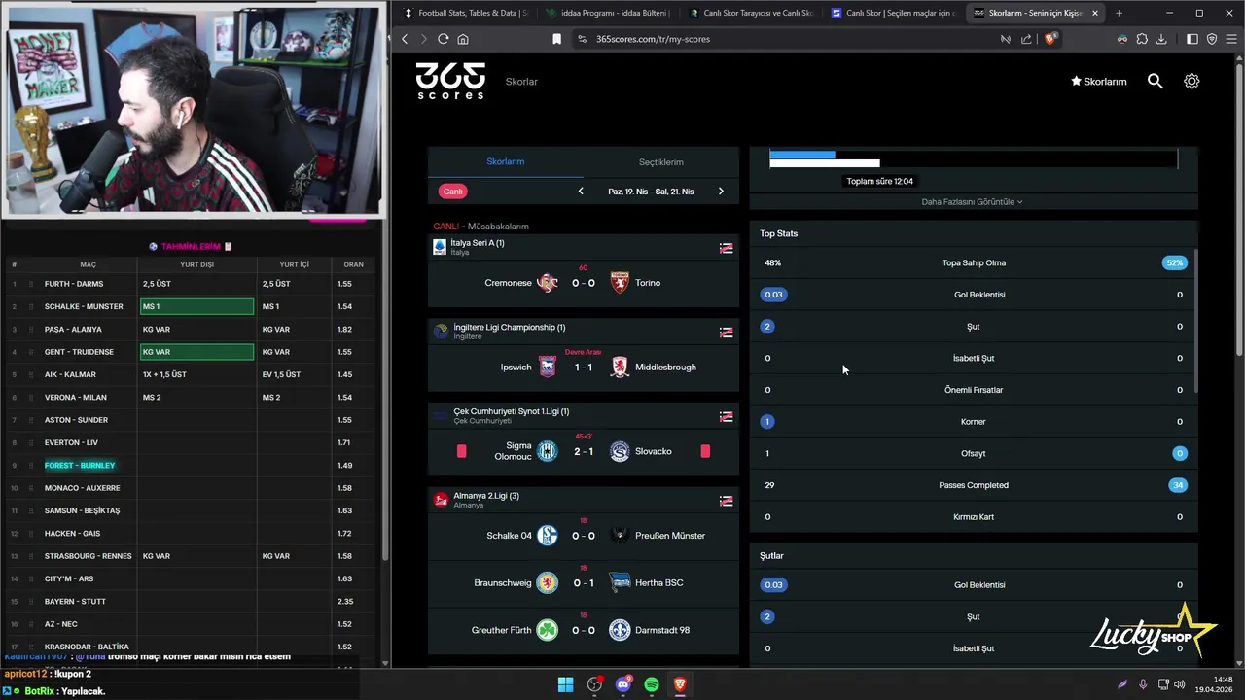Switch to the Football Stats, Tables & Data tab
The height and width of the screenshot is (700, 1245).
466,13
